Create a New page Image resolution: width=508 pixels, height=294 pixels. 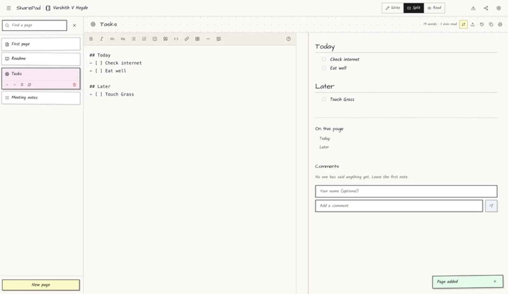[41, 285]
